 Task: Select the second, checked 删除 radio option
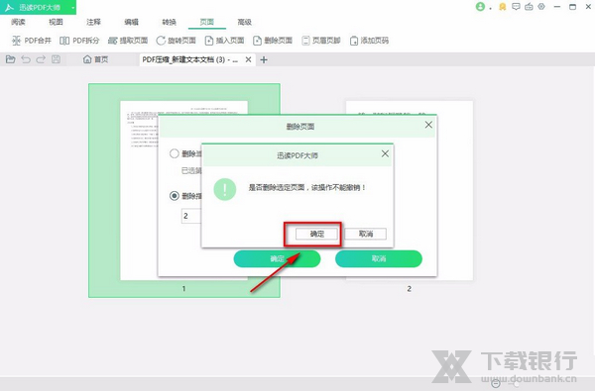click(175, 196)
